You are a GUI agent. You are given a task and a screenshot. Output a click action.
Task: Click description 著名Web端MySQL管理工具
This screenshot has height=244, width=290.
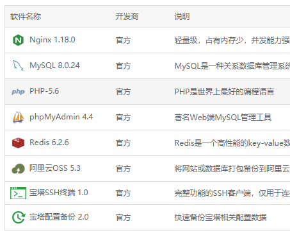pos(223,118)
